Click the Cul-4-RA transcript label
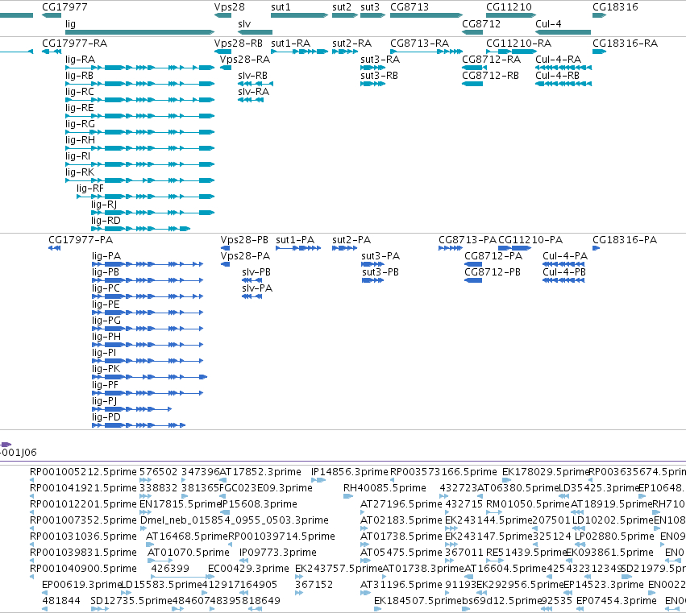The height and width of the screenshot is (613, 686). 559,60
